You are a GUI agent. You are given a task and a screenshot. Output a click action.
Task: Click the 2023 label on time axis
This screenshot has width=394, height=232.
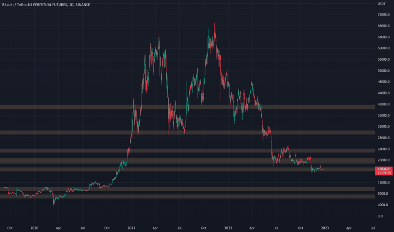click(325, 228)
